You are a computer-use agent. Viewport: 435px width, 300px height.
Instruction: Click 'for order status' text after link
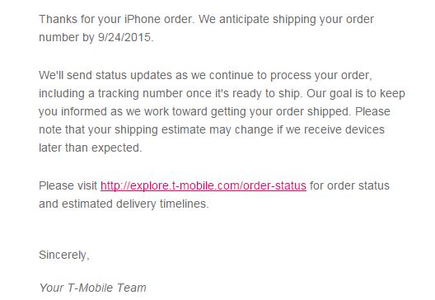pos(349,185)
